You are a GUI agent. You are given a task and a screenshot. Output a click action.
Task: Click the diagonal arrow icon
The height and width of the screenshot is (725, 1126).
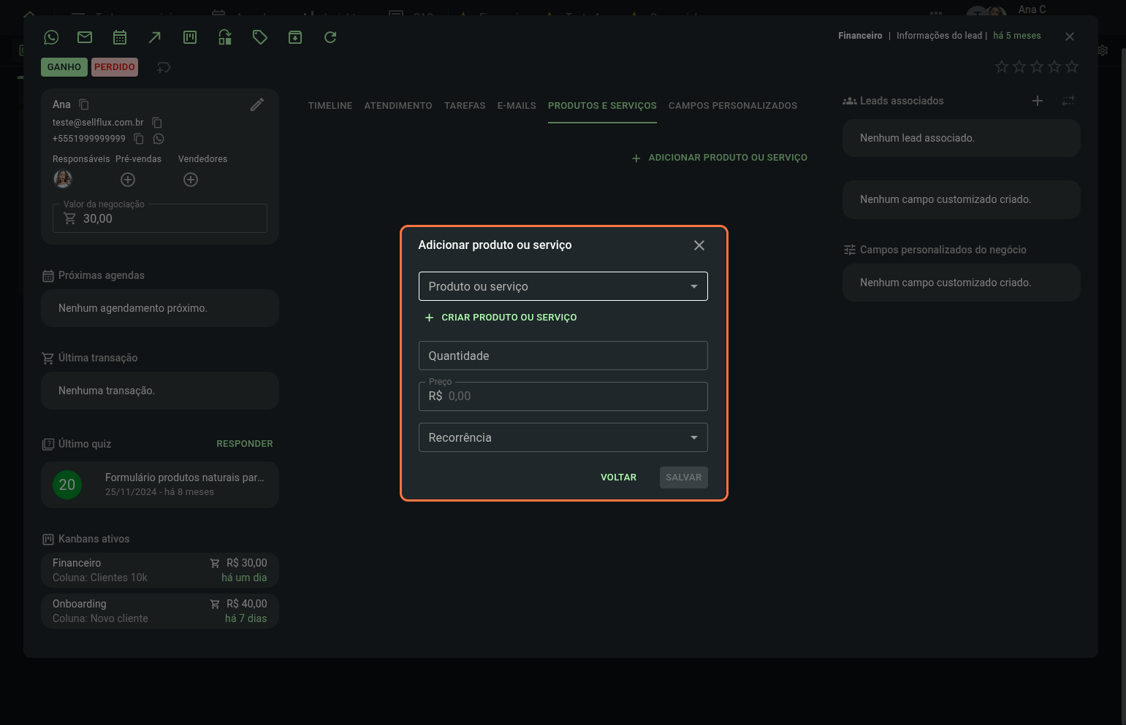tap(155, 37)
